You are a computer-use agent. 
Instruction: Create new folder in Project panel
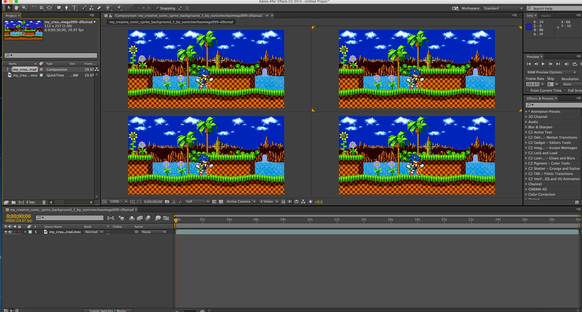click(13, 202)
